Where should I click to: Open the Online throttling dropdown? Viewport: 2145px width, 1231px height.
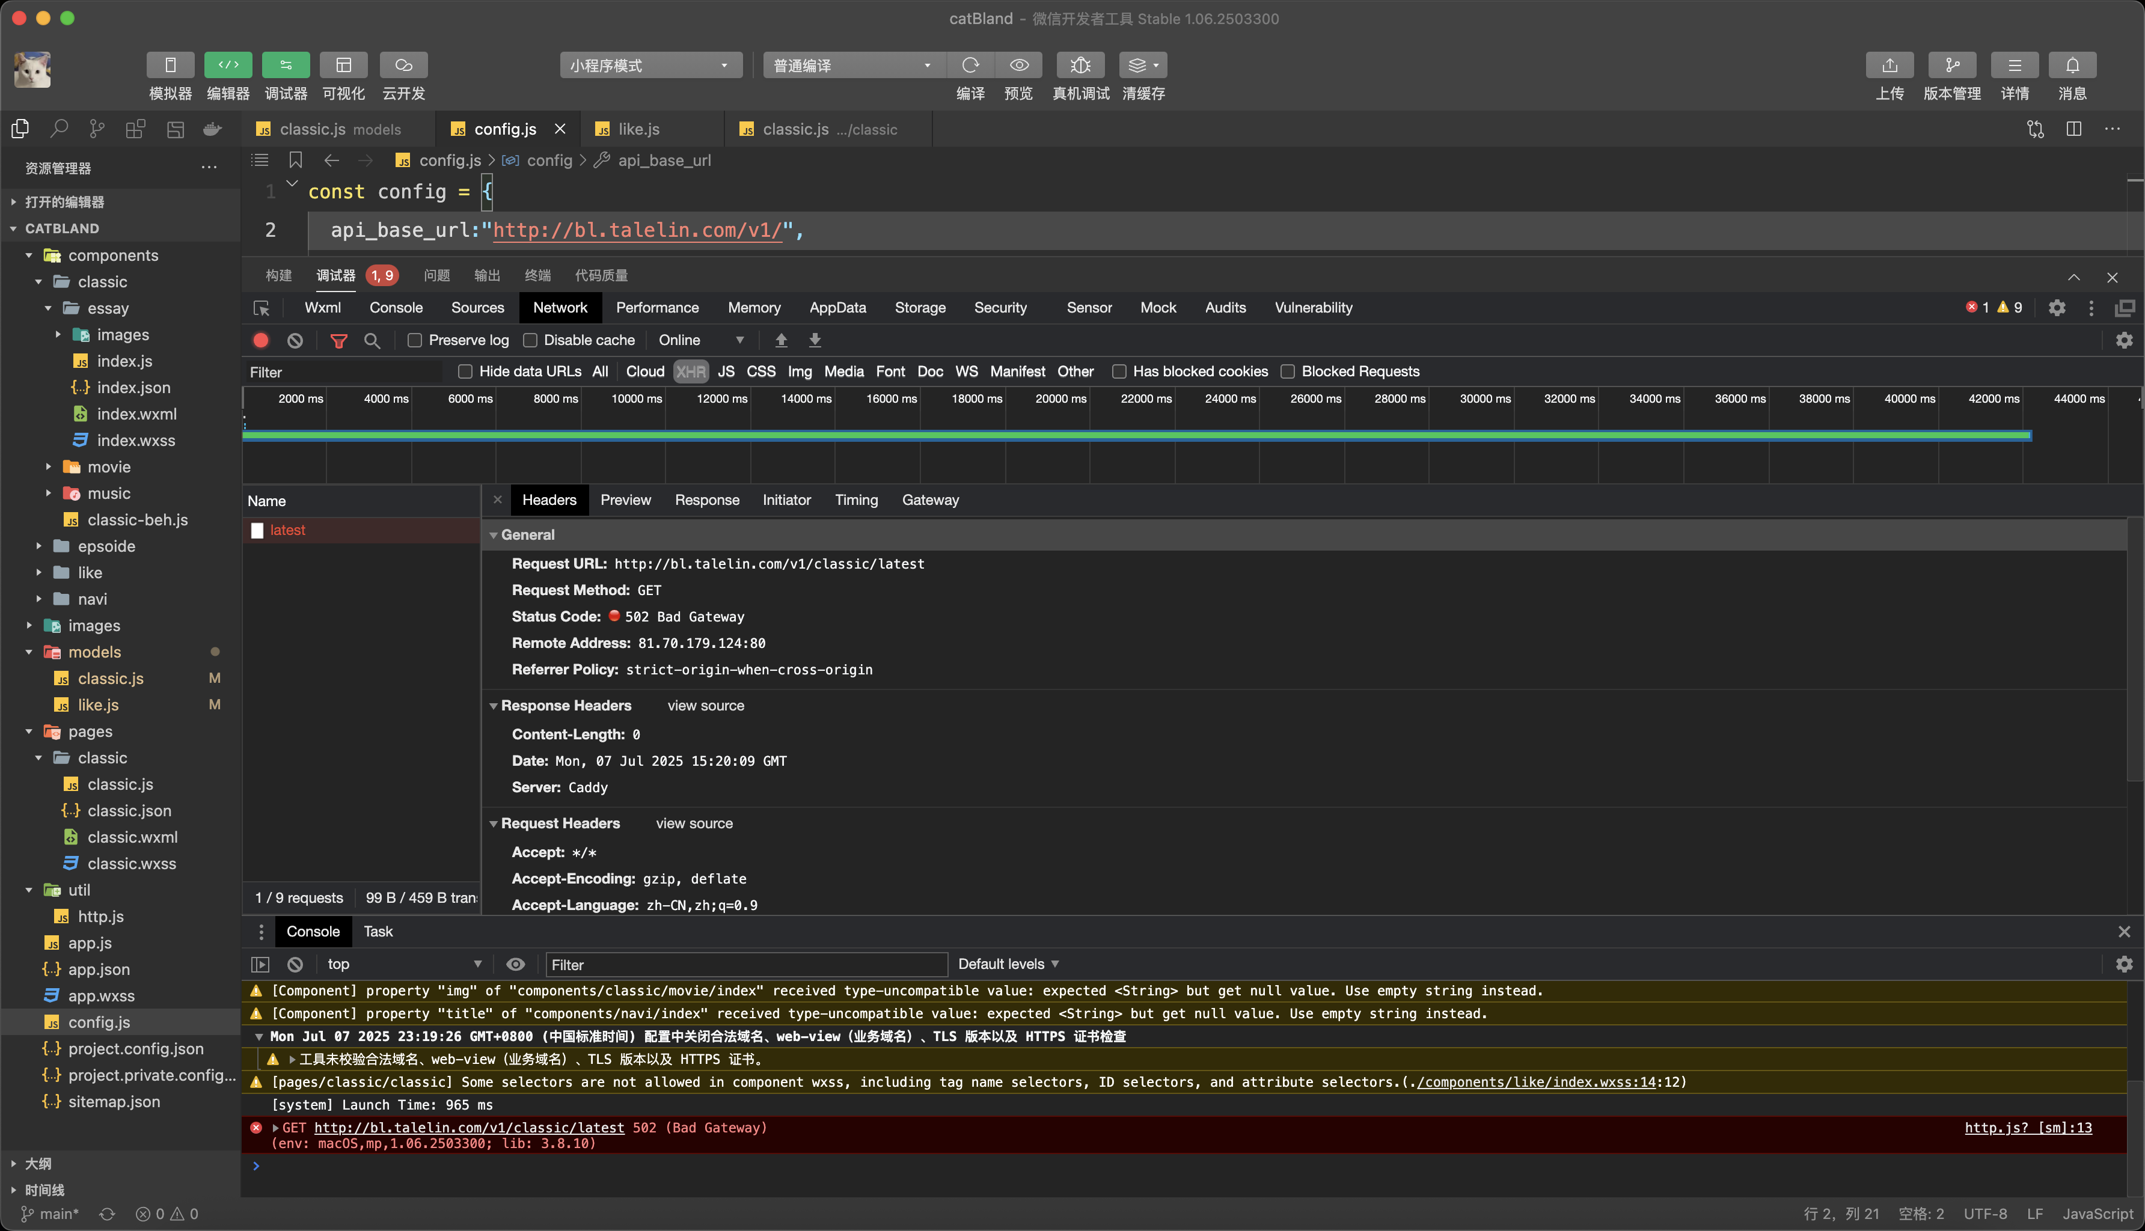pyautogui.click(x=701, y=340)
